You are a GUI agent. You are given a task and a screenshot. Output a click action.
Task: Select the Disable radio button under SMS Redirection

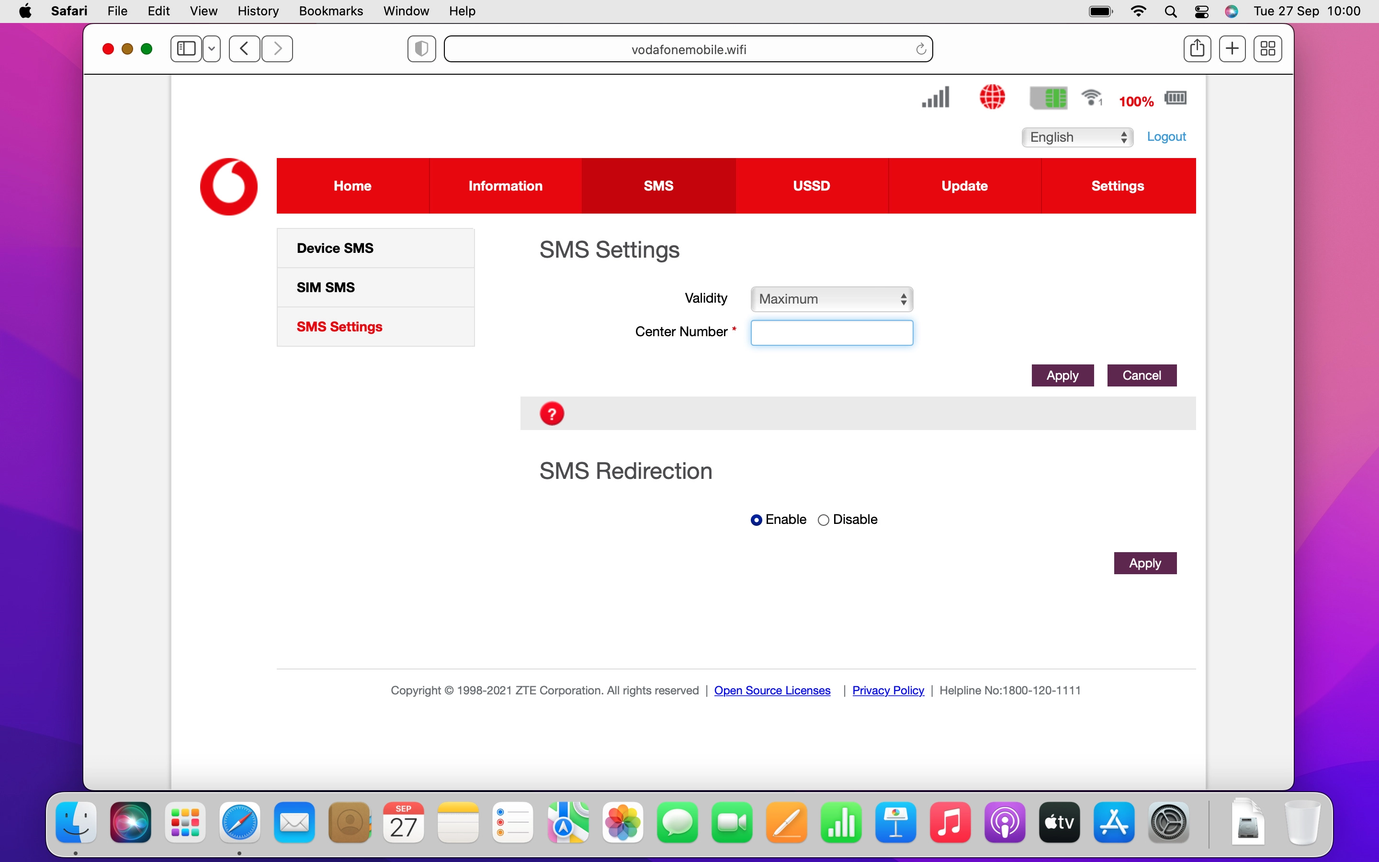(824, 520)
